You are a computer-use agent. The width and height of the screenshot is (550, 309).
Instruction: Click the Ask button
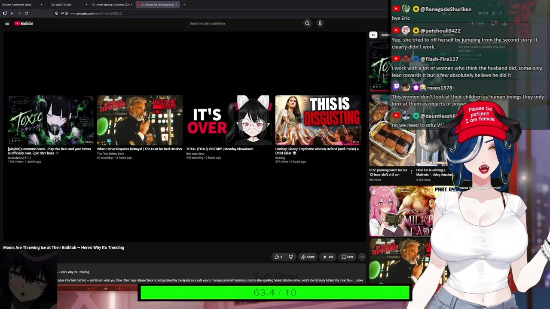point(328,257)
